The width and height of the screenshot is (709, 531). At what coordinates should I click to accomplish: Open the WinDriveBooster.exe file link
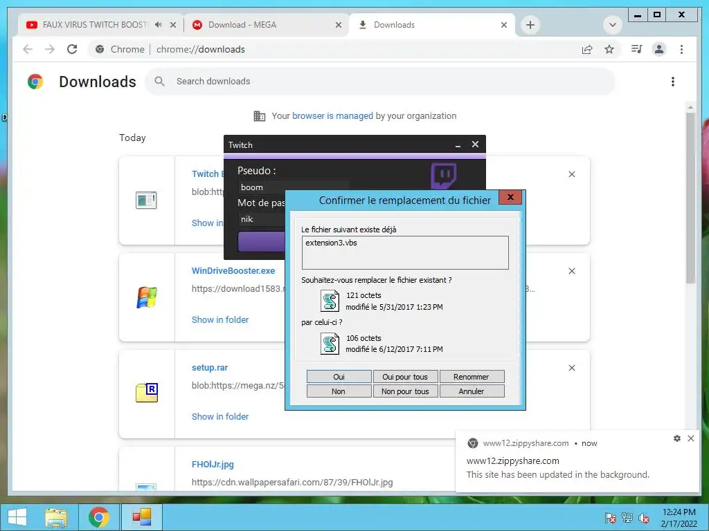pyautogui.click(x=233, y=271)
